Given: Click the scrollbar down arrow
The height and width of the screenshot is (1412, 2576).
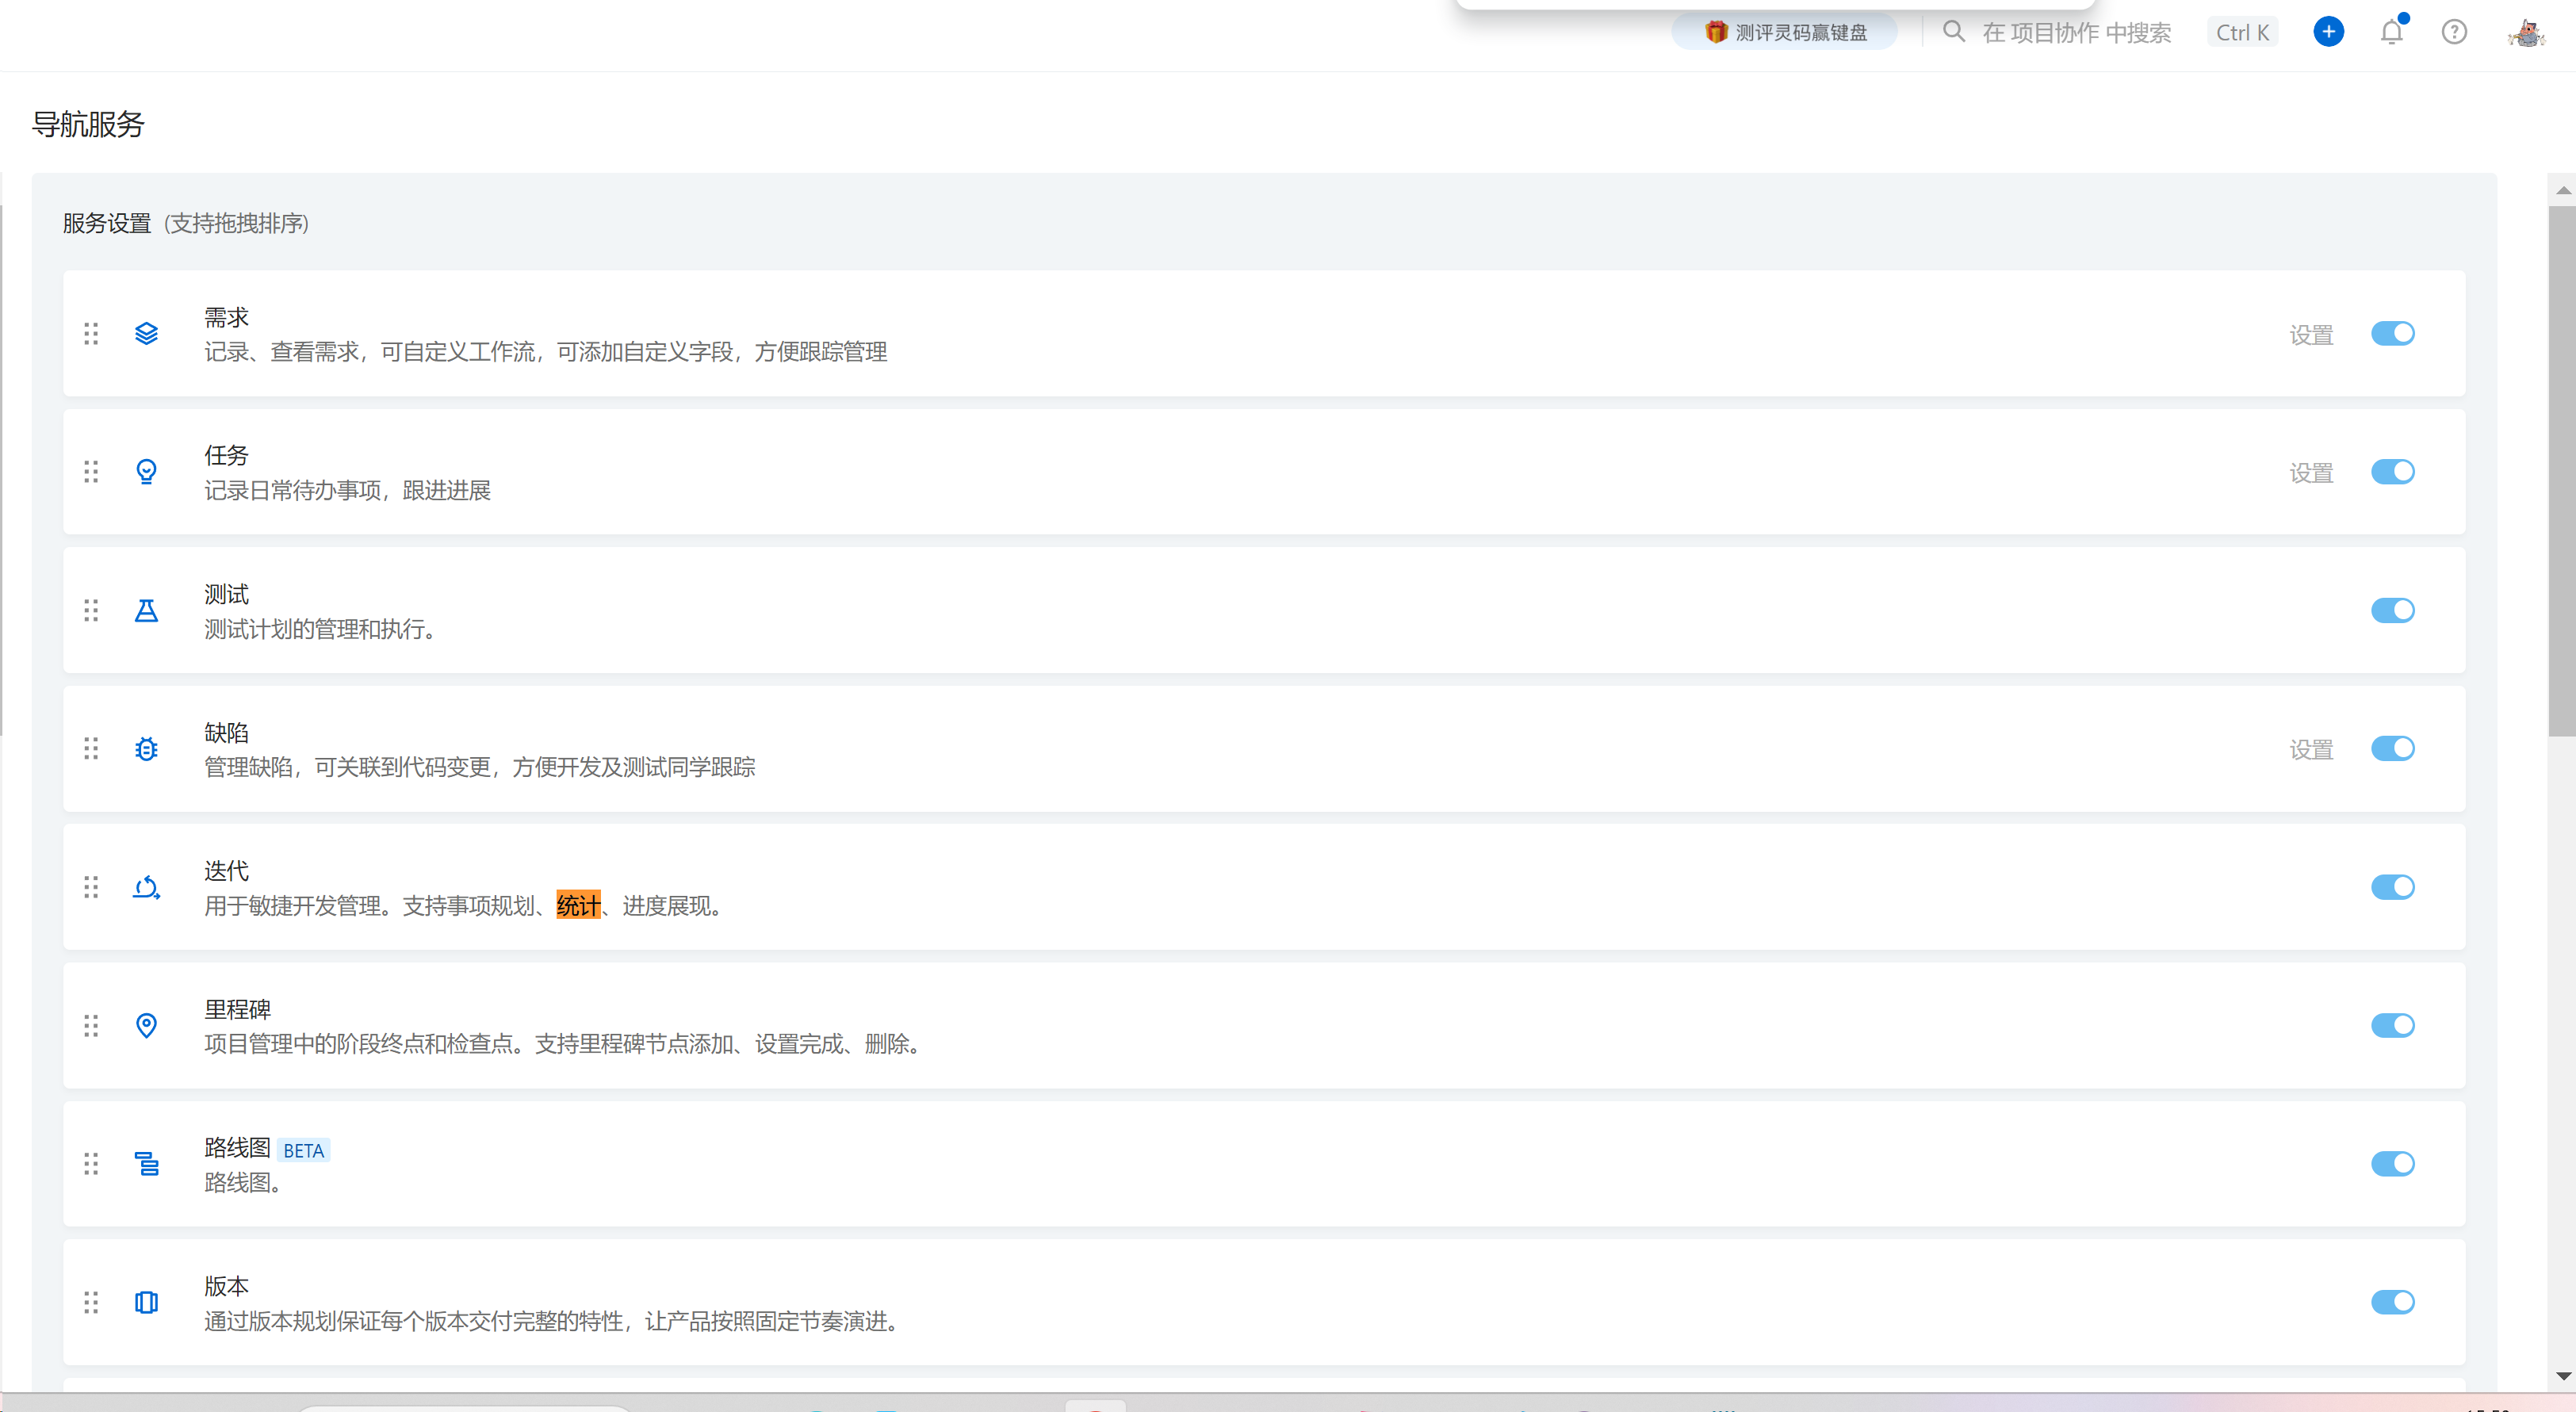Looking at the screenshot, I should (2563, 1377).
